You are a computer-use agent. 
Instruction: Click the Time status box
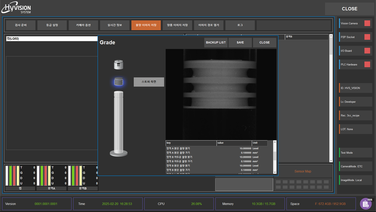pos(108,204)
